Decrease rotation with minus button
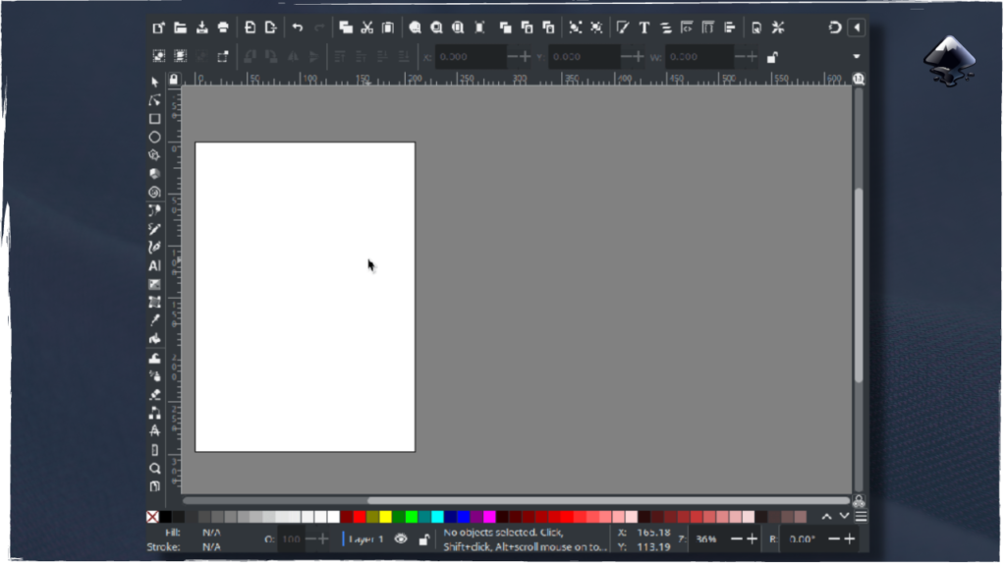The width and height of the screenshot is (1006, 566). point(834,540)
